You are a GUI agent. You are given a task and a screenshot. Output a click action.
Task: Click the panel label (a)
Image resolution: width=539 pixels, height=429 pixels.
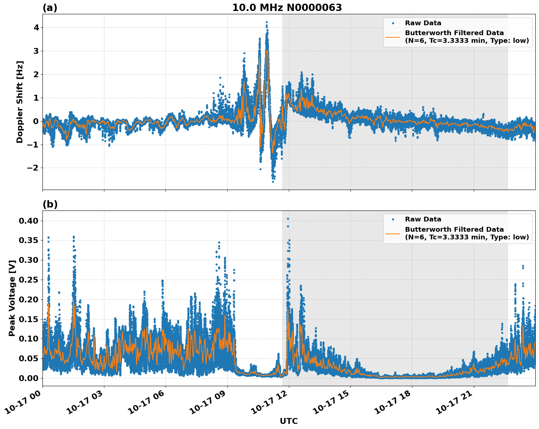(50, 8)
